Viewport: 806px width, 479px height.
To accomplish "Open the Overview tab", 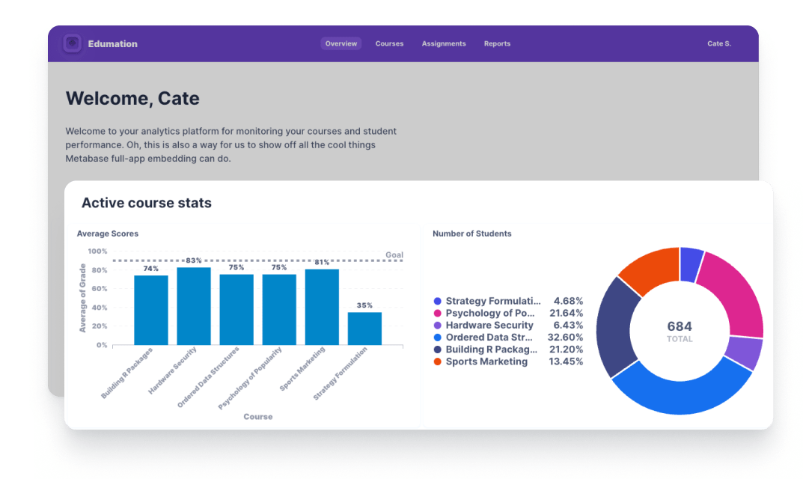I will click(x=341, y=43).
